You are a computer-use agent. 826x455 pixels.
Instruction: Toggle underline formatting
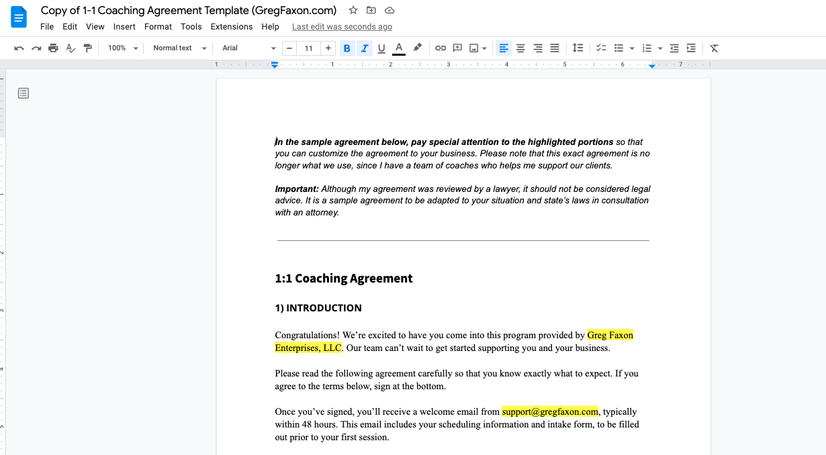pos(381,48)
